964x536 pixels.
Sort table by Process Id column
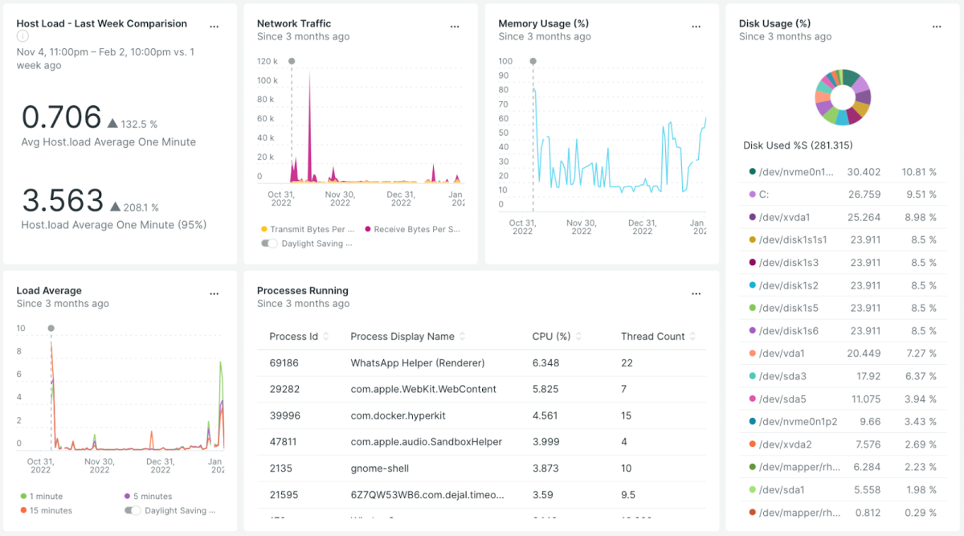[294, 337]
